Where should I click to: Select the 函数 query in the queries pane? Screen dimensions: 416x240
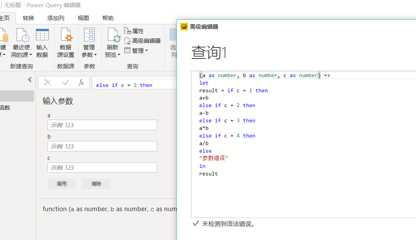tap(5, 107)
